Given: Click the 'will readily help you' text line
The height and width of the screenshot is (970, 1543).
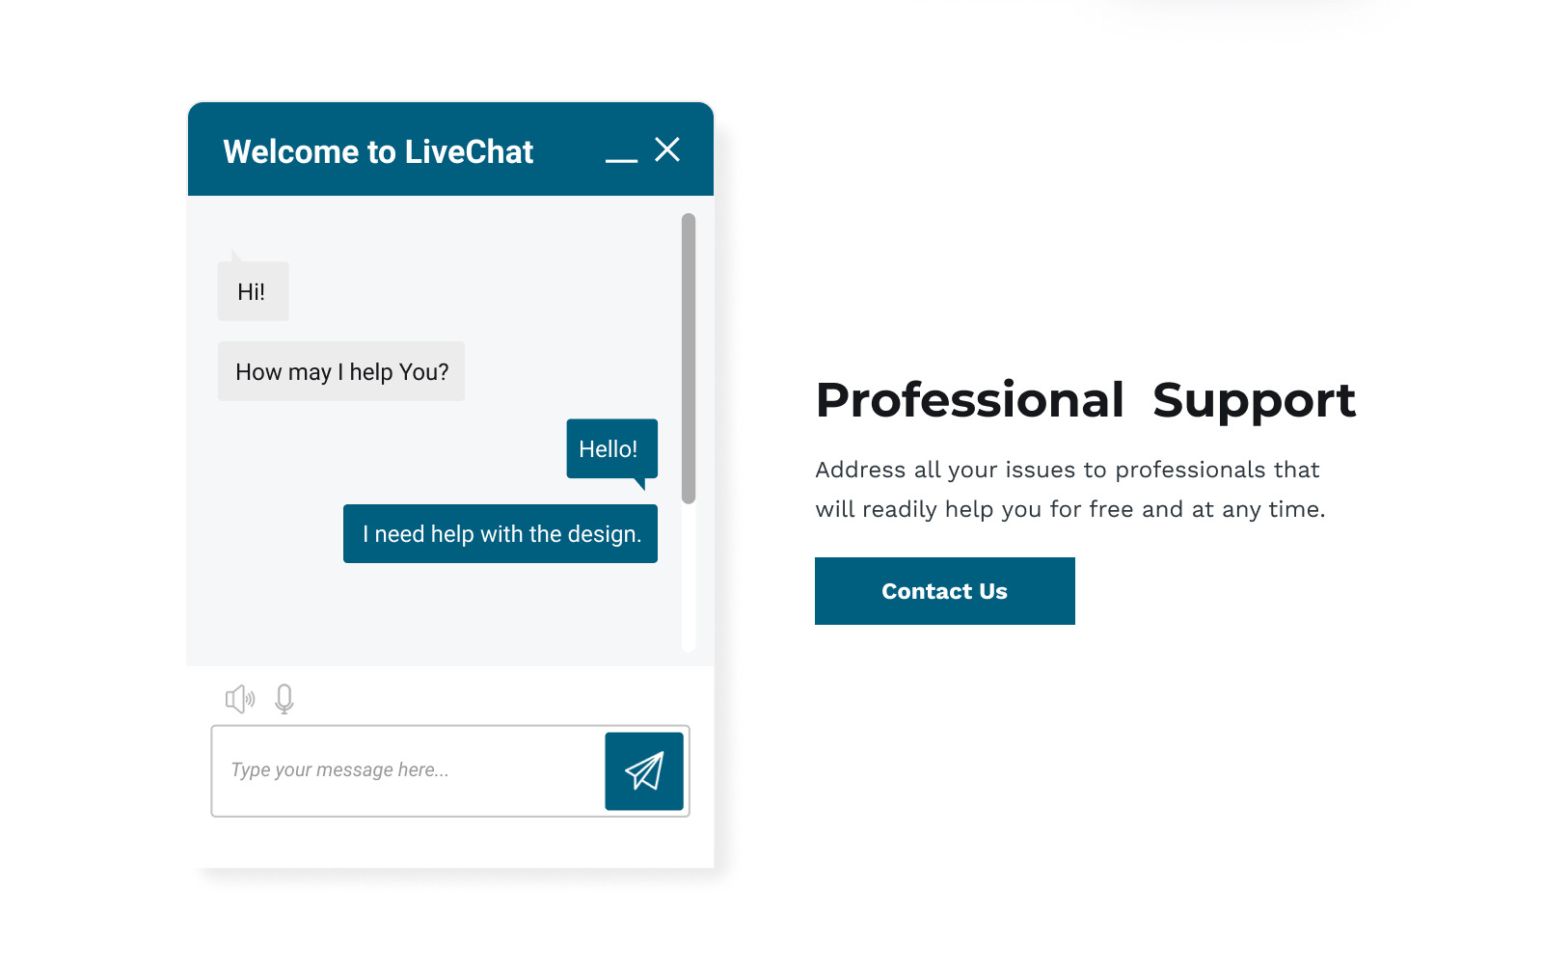Looking at the screenshot, I should [1069, 509].
